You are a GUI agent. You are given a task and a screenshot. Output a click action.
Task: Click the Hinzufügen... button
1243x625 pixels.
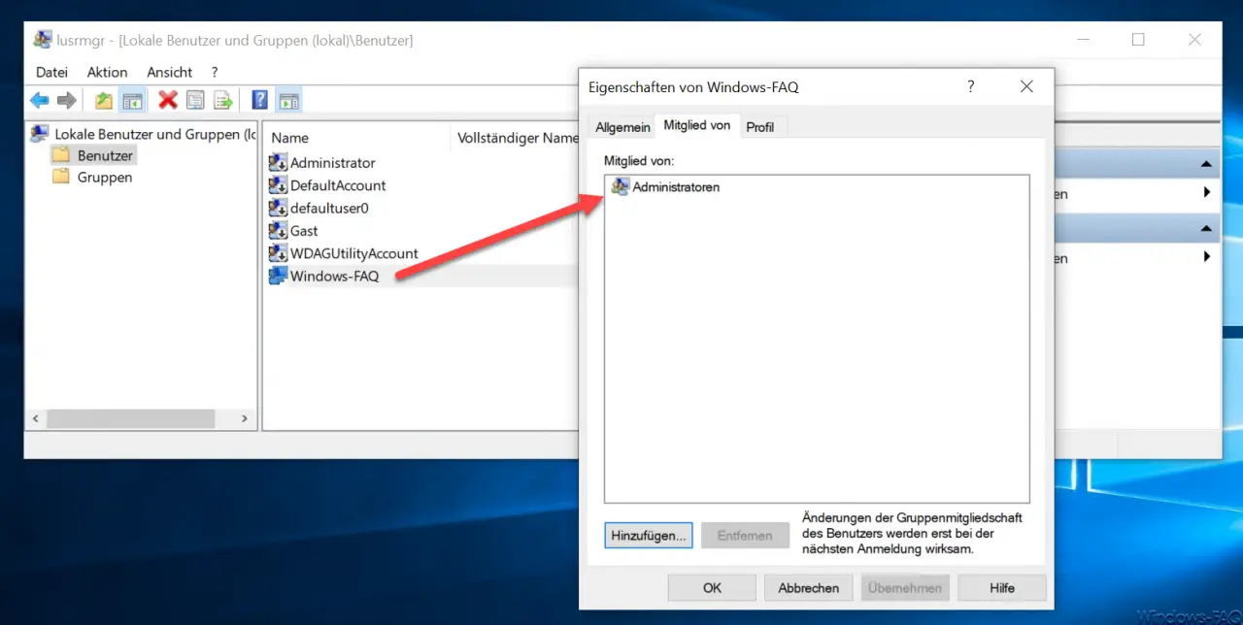[649, 535]
